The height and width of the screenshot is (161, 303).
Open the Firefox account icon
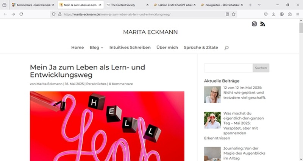point(282,14)
